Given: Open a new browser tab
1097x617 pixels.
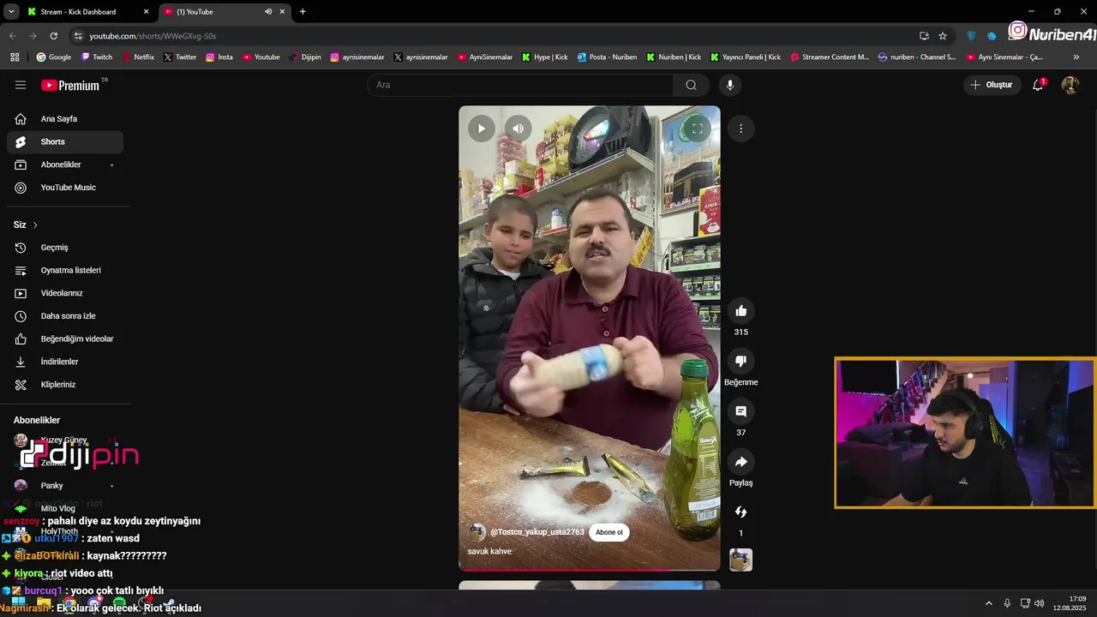Looking at the screenshot, I should pos(303,12).
